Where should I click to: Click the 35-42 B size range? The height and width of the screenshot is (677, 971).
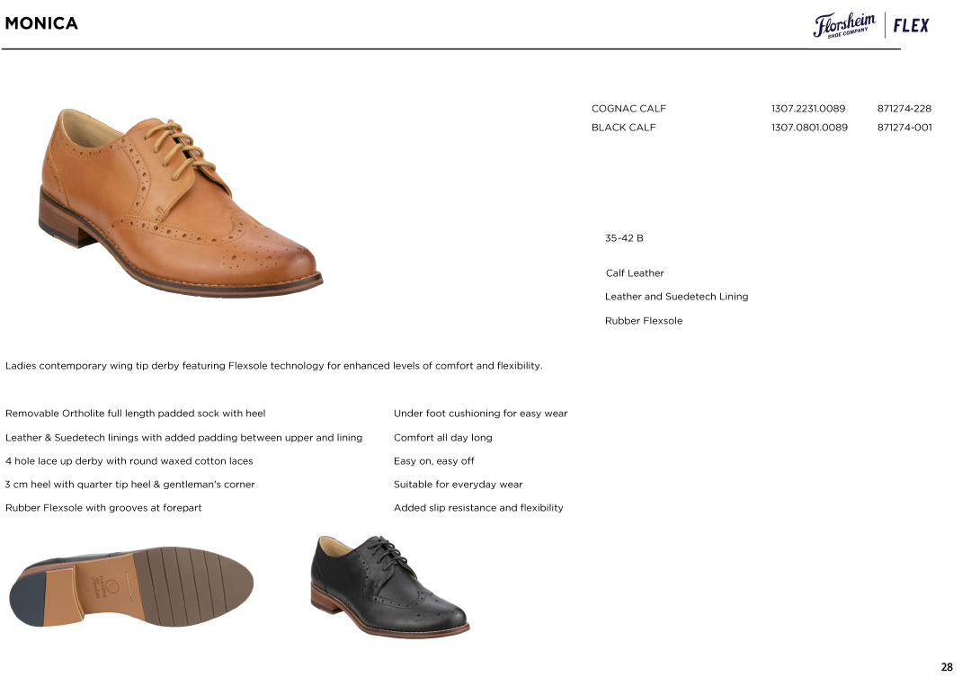[624, 238]
